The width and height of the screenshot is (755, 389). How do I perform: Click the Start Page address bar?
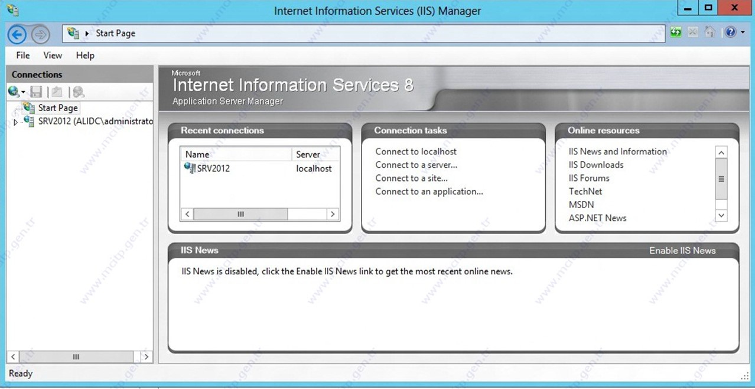point(363,33)
